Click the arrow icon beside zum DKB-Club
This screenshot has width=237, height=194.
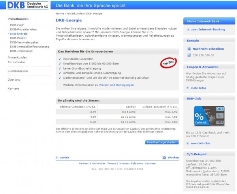pyautogui.click(x=188, y=143)
